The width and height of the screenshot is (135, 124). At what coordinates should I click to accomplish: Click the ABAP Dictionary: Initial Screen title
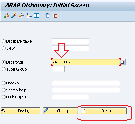[47, 5]
